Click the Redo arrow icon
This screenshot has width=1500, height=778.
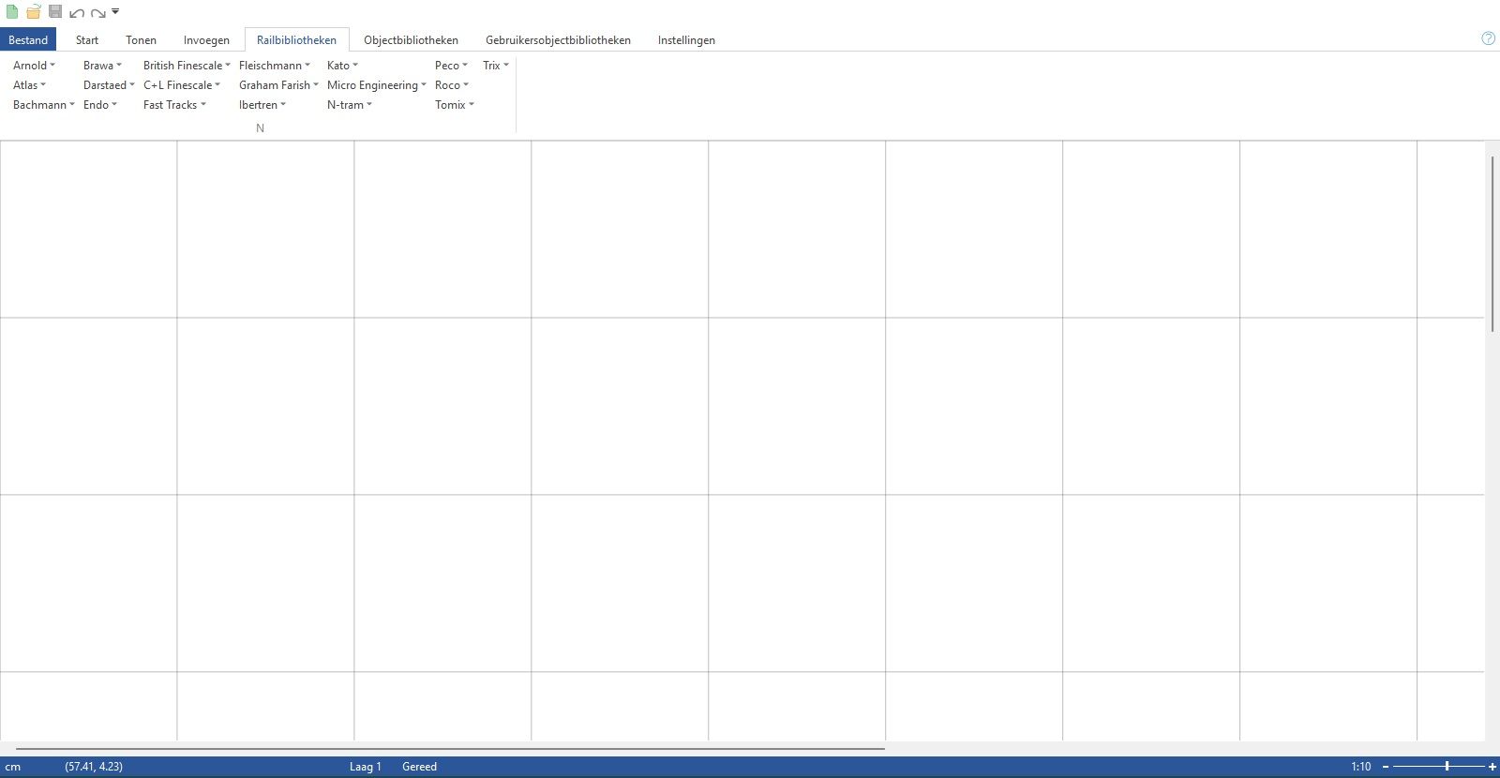[97, 13]
